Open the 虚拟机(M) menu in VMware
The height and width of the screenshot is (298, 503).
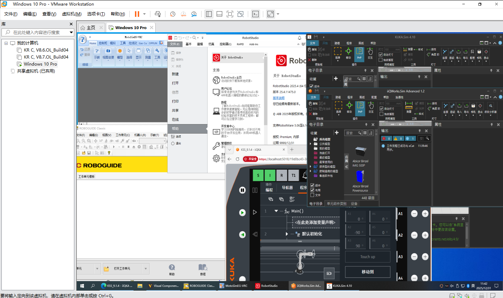[x=72, y=14]
